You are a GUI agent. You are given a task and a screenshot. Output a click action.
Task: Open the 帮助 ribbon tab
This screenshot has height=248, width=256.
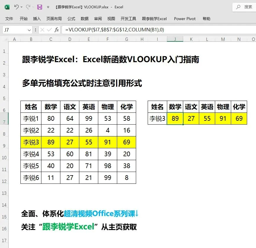click(x=207, y=19)
